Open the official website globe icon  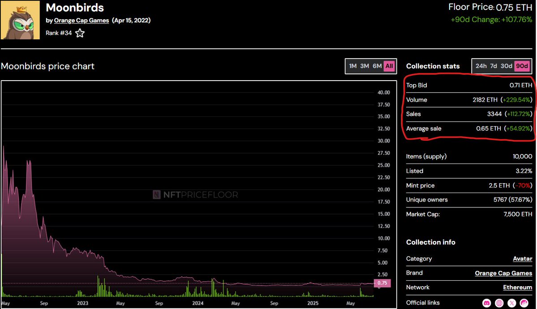(x=499, y=303)
